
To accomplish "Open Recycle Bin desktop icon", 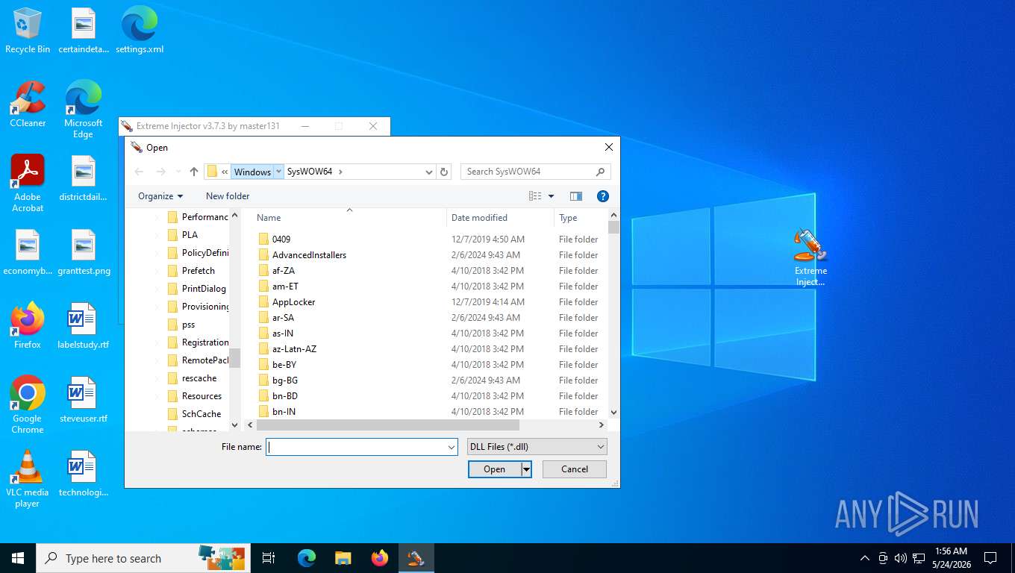I will coord(28,31).
